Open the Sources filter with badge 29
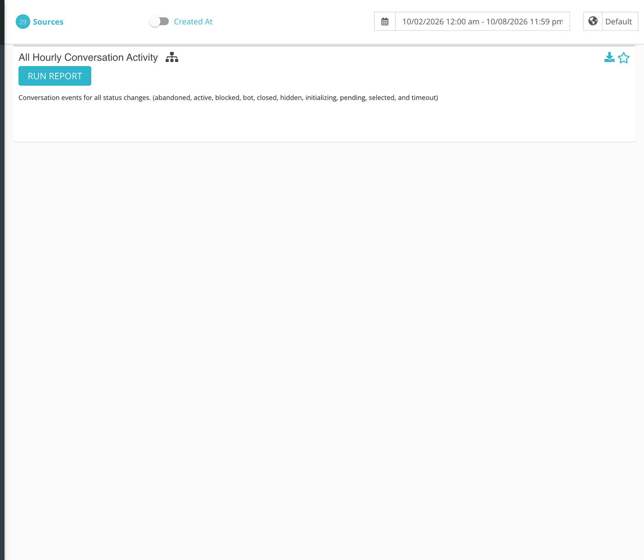Viewport: 644px width, 560px height. coord(40,22)
